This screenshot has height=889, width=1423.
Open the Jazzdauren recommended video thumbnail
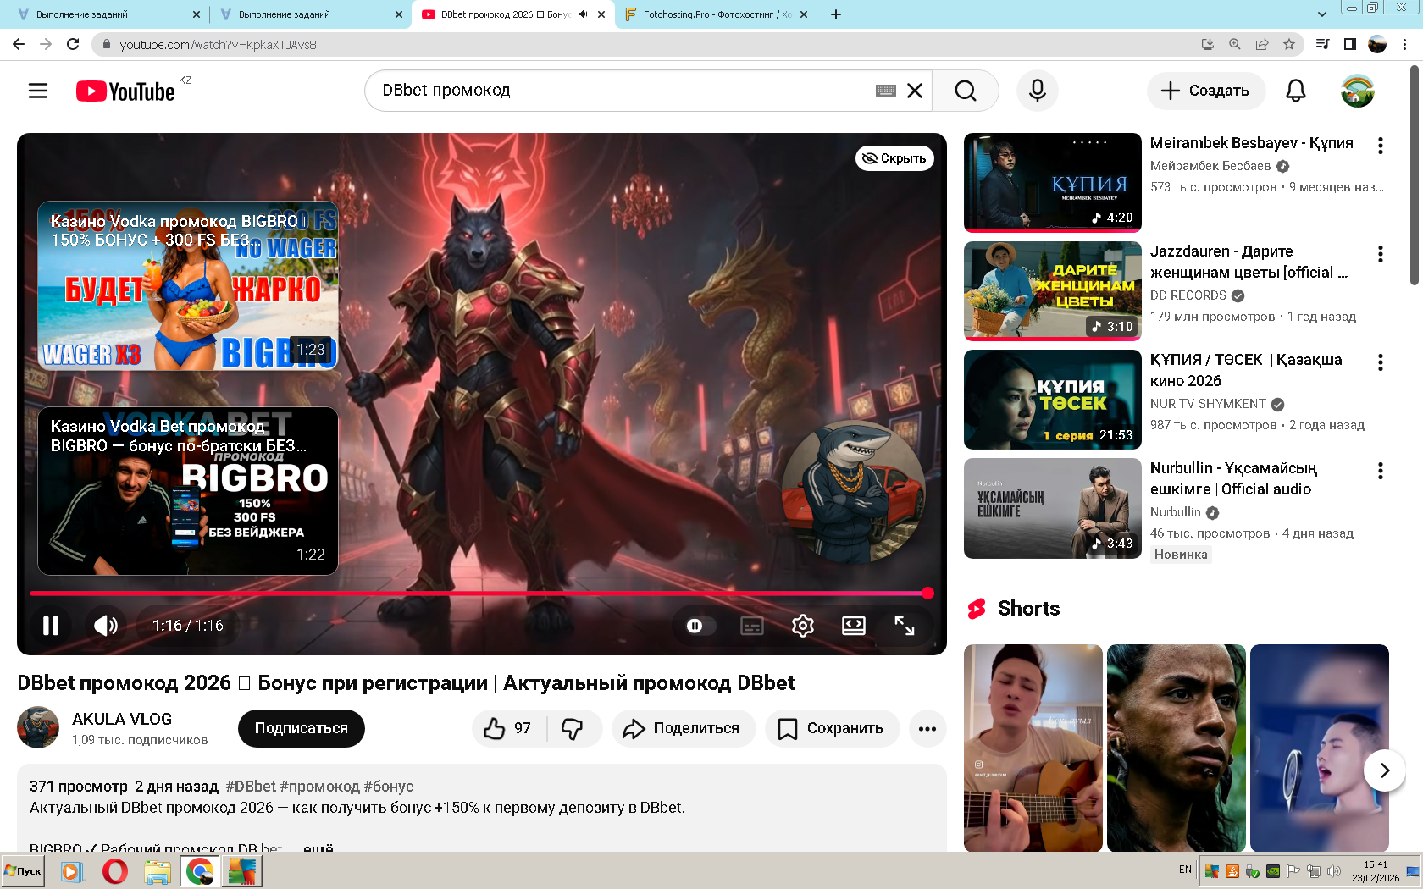[x=1052, y=290]
